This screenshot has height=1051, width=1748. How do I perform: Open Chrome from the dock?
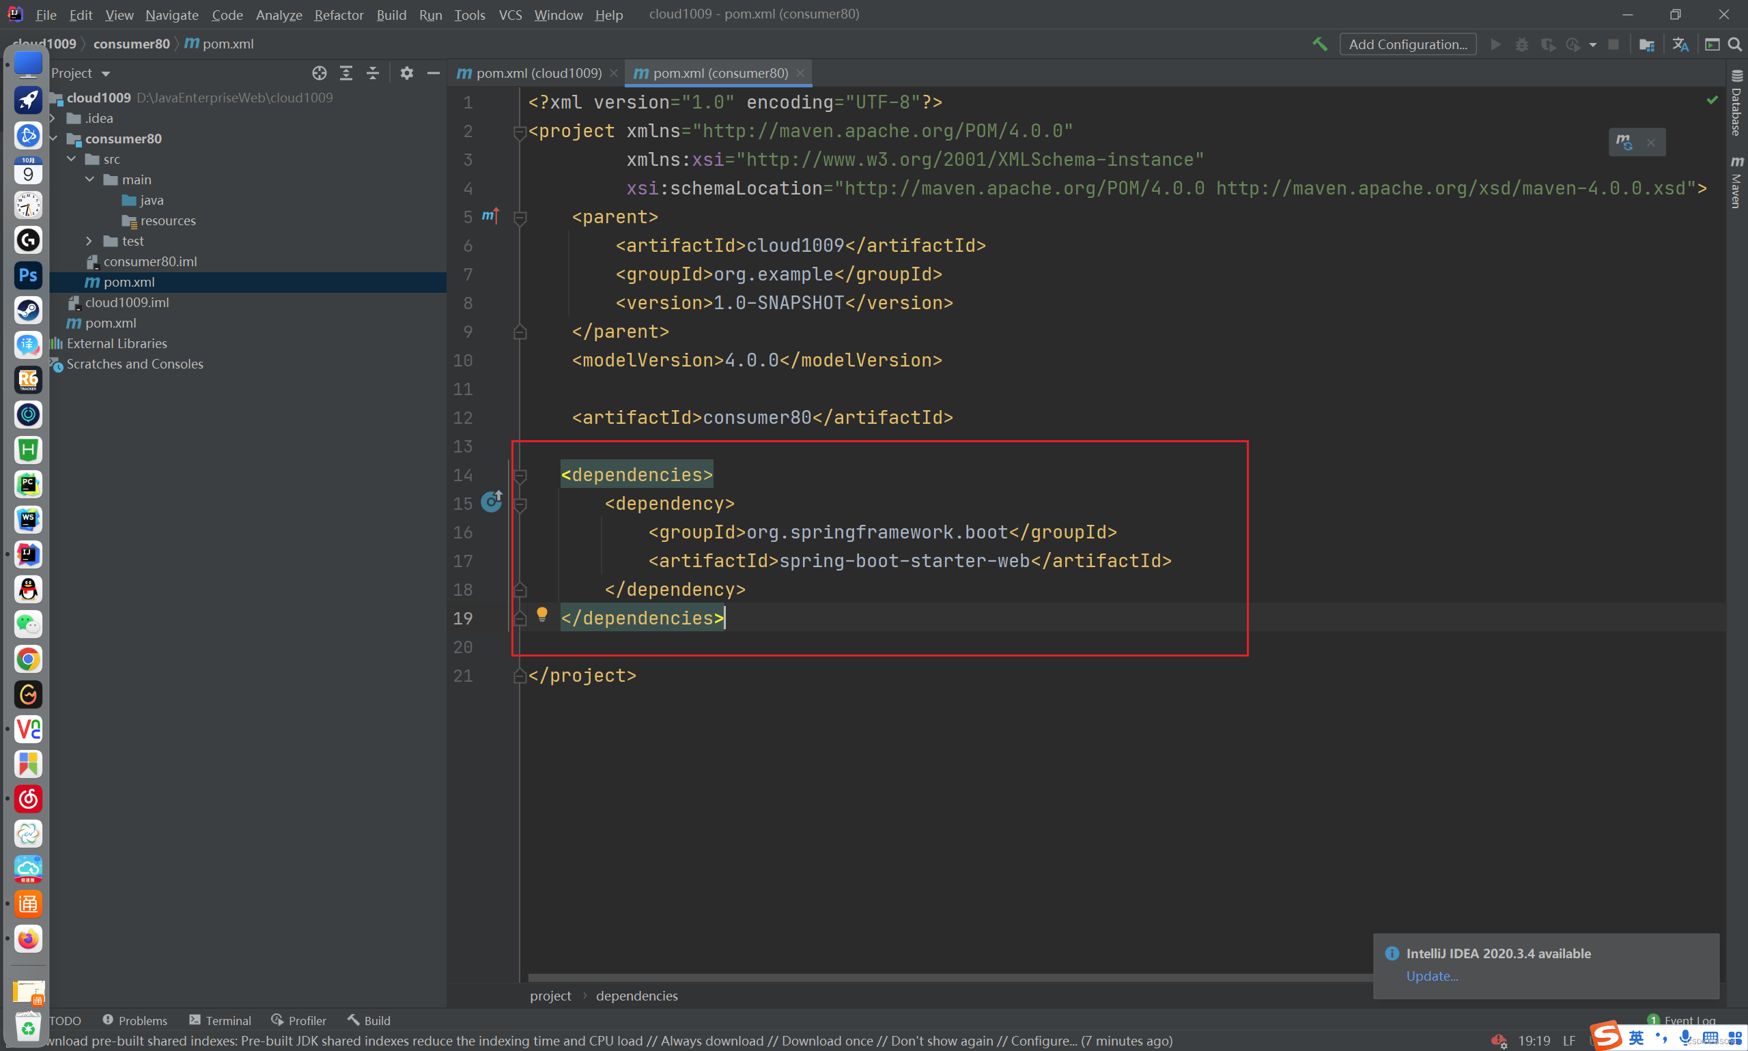(27, 659)
